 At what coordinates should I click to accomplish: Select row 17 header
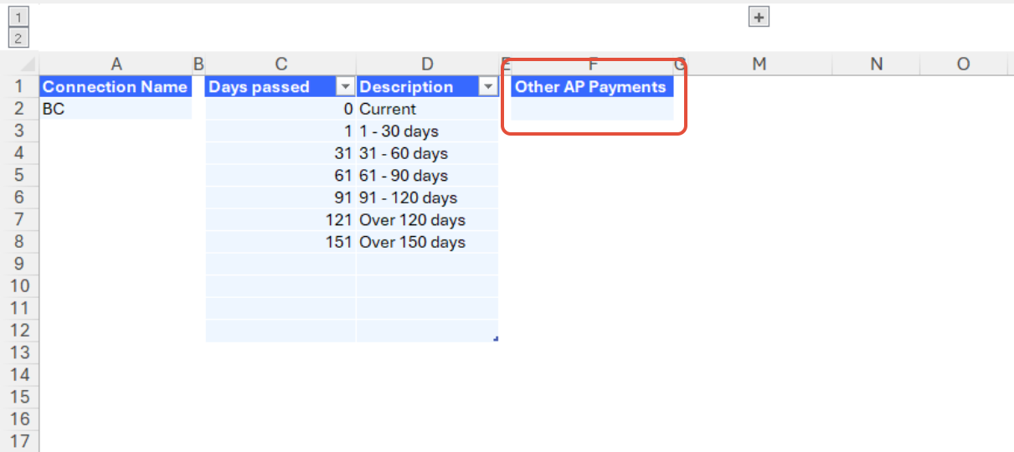20,441
